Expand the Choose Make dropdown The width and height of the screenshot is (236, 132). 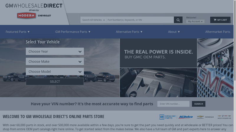55,62
